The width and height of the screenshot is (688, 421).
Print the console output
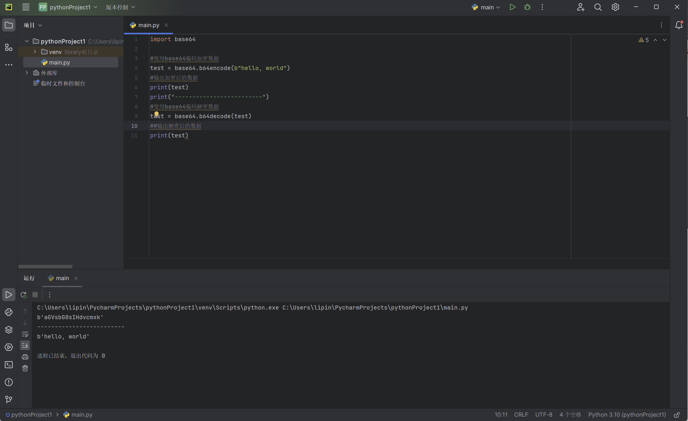pyautogui.click(x=25, y=357)
